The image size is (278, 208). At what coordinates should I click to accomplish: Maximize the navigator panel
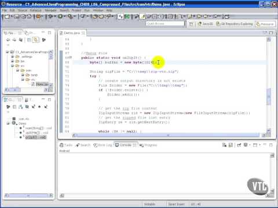point(50,33)
